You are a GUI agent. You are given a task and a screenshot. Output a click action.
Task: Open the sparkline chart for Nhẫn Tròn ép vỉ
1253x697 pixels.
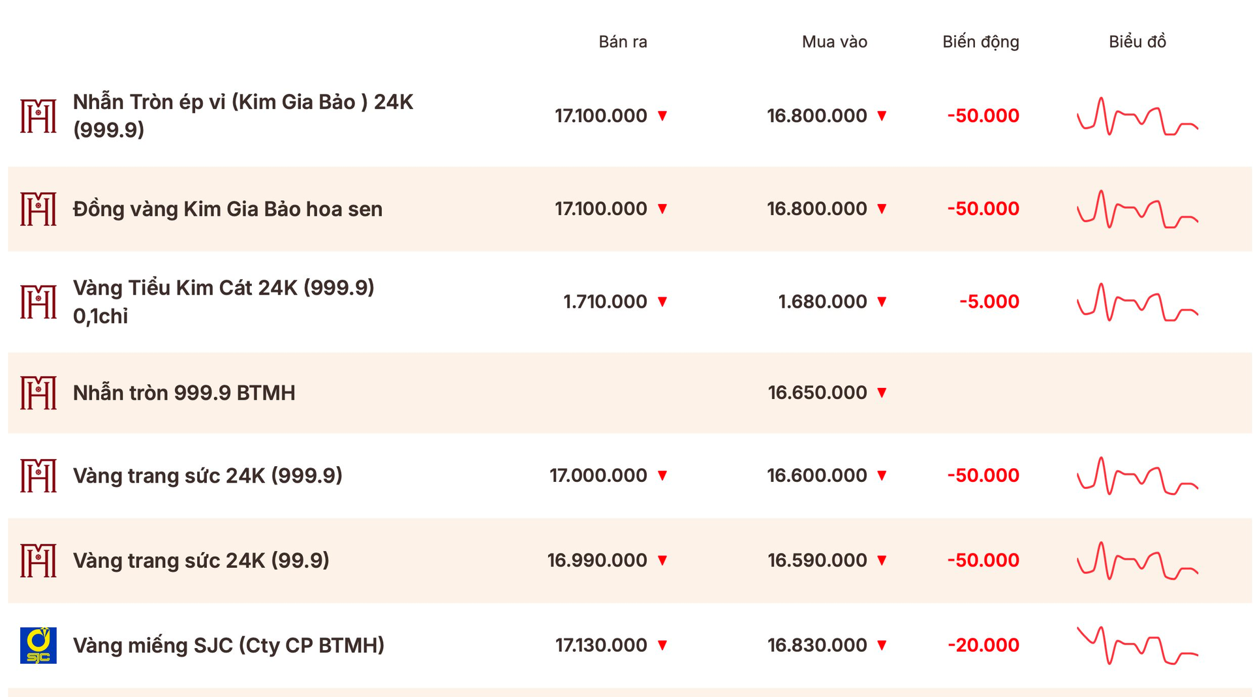[1137, 116]
